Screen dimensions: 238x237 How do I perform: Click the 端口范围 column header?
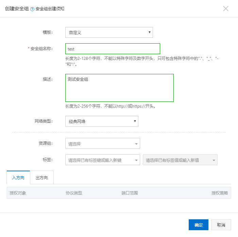(x=130, y=193)
